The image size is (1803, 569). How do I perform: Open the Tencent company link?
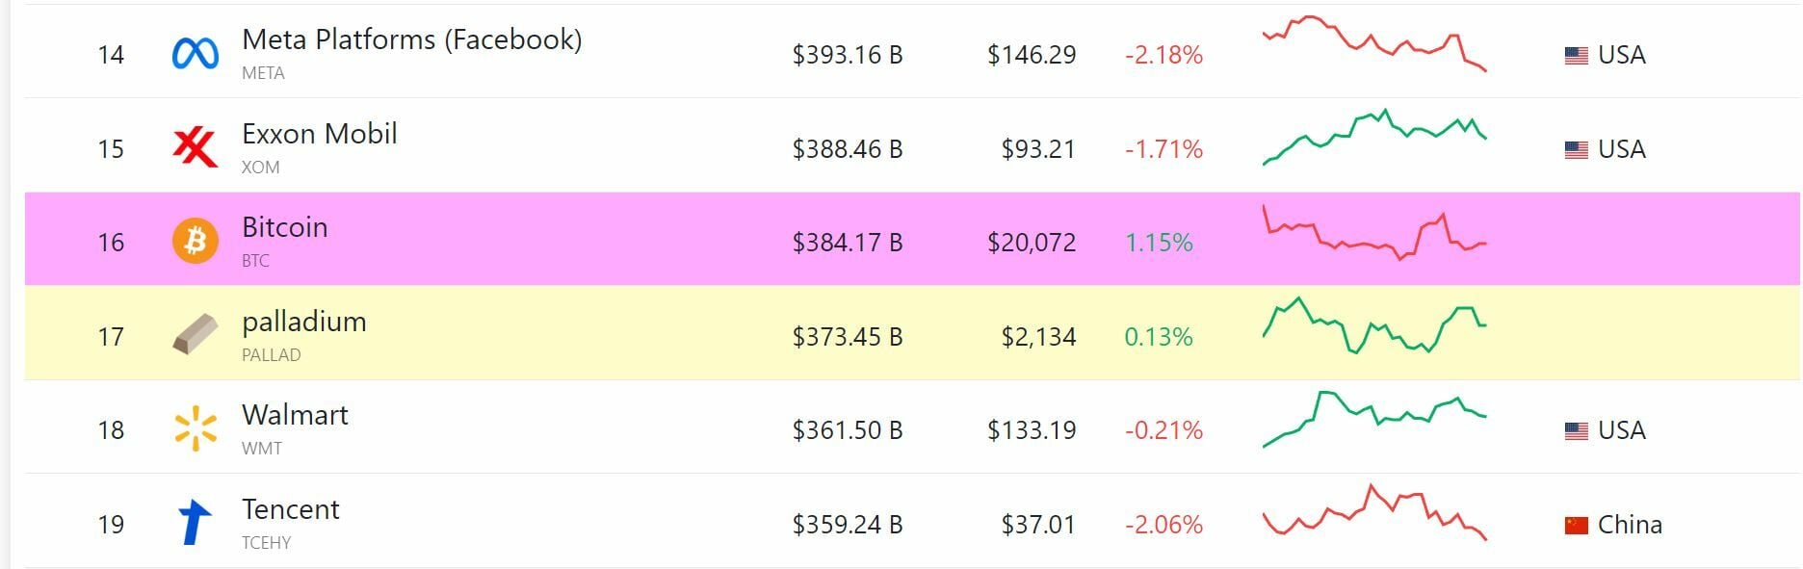point(290,509)
